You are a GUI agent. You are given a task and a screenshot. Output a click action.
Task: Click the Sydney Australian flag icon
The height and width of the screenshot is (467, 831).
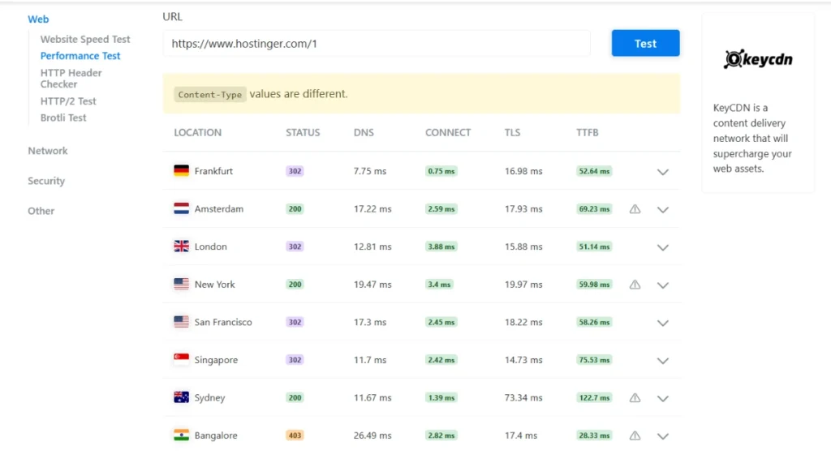click(182, 397)
